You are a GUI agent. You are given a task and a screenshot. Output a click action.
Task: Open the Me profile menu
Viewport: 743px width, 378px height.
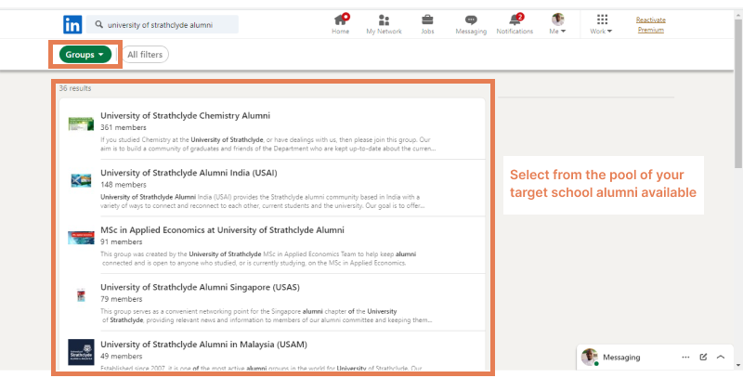(558, 24)
